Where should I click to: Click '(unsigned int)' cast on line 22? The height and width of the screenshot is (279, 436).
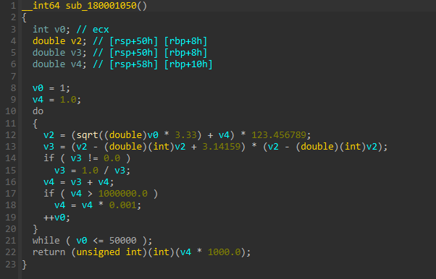click(109, 252)
